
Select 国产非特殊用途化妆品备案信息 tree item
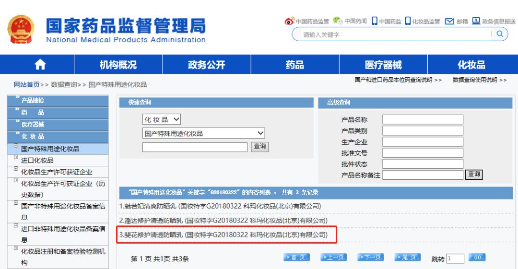63,211
